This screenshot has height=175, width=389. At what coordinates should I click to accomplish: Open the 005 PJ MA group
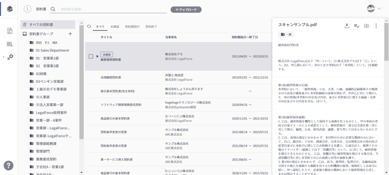pos(47,43)
